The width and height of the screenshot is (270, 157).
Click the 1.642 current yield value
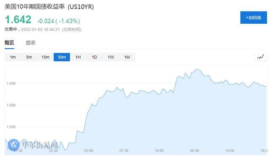click(x=18, y=19)
